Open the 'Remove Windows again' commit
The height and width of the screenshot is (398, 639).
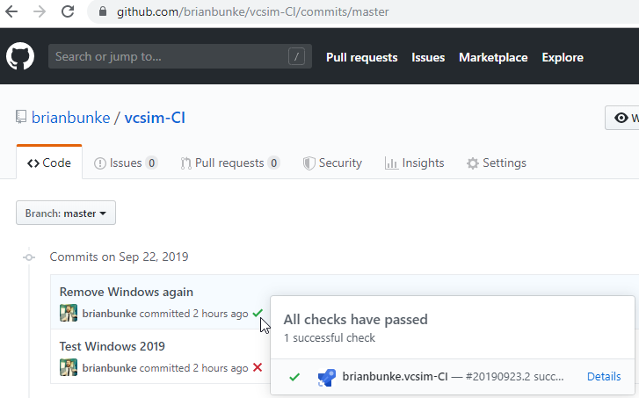pyautogui.click(x=126, y=292)
